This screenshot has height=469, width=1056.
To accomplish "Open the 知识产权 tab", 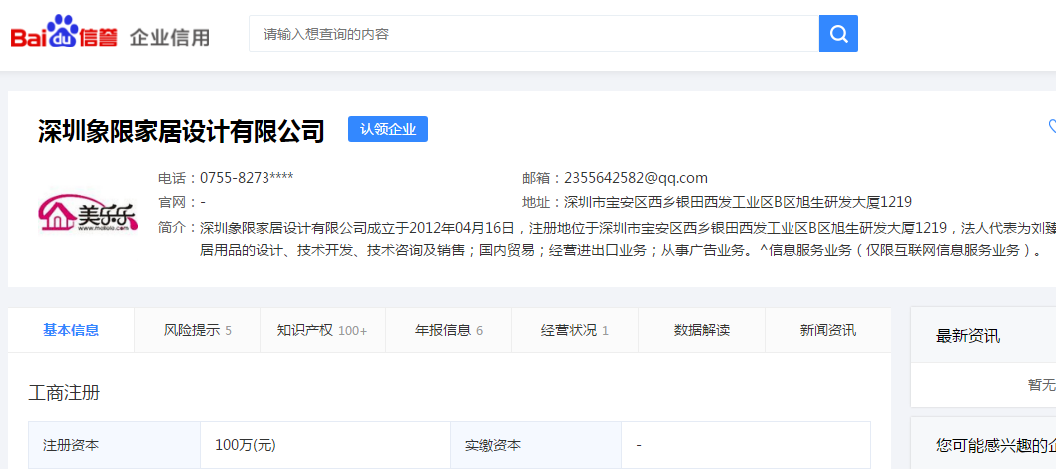I will [322, 330].
